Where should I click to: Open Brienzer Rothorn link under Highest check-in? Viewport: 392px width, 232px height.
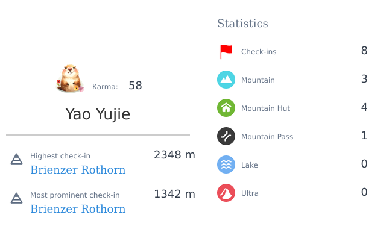[x=78, y=170]
